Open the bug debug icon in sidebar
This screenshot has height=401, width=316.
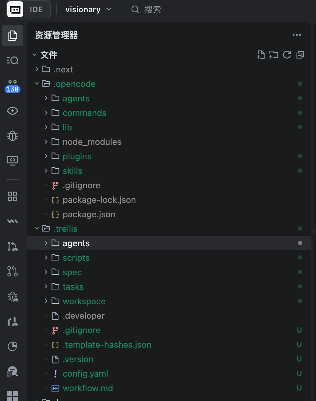click(x=13, y=135)
